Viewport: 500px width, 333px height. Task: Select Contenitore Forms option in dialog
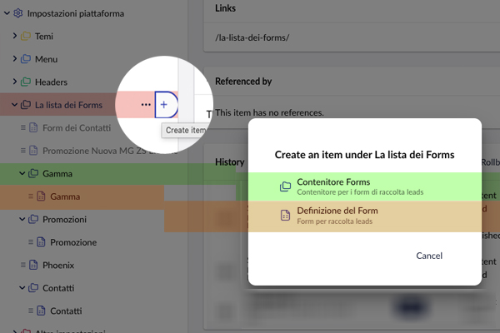(x=364, y=186)
